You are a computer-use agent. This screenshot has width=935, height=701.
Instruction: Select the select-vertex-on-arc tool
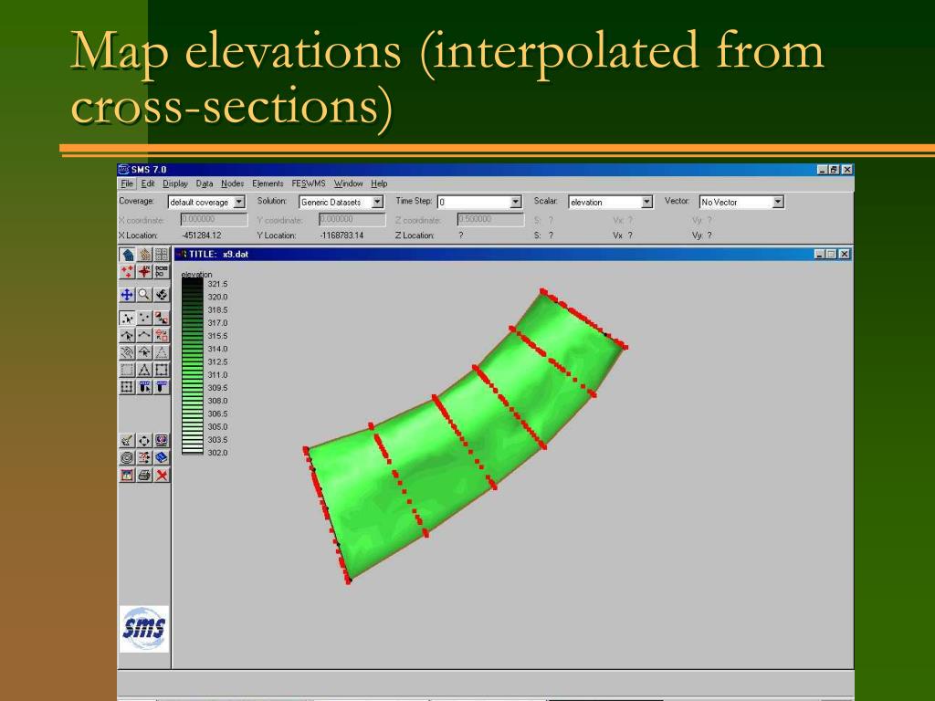[127, 335]
